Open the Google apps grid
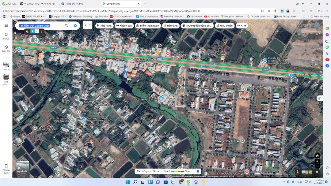Screen dimensions: 331x186 [x=309, y=25]
